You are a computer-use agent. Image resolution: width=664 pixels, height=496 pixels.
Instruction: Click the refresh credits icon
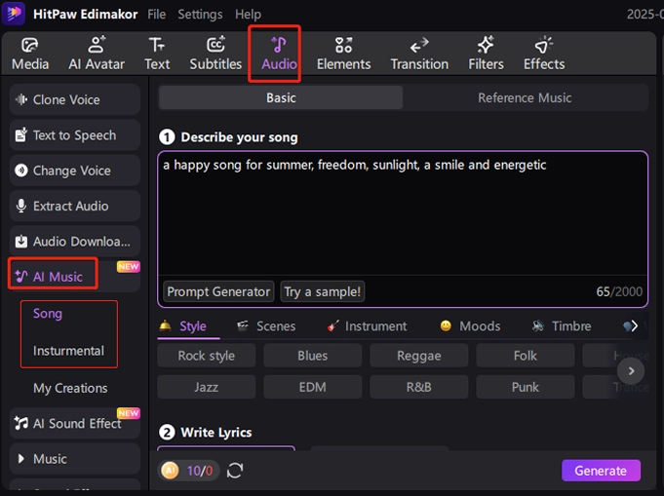point(235,471)
